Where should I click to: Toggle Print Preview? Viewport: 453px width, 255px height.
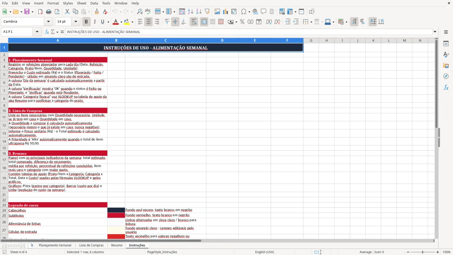(x=57, y=12)
